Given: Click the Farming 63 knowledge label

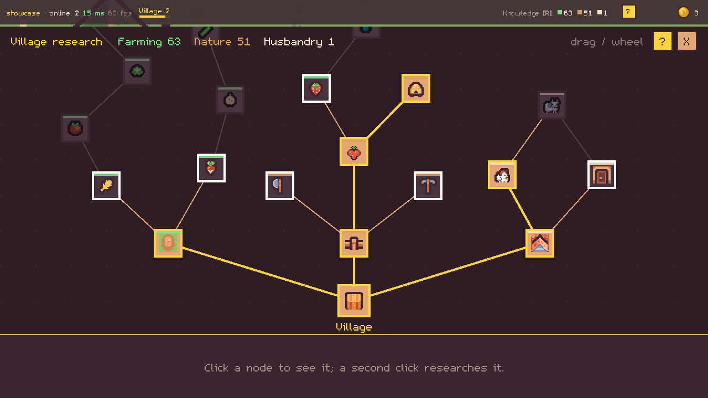Looking at the screenshot, I should point(149,42).
